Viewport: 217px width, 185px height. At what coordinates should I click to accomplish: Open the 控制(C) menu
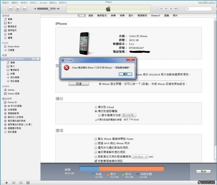[34, 3]
